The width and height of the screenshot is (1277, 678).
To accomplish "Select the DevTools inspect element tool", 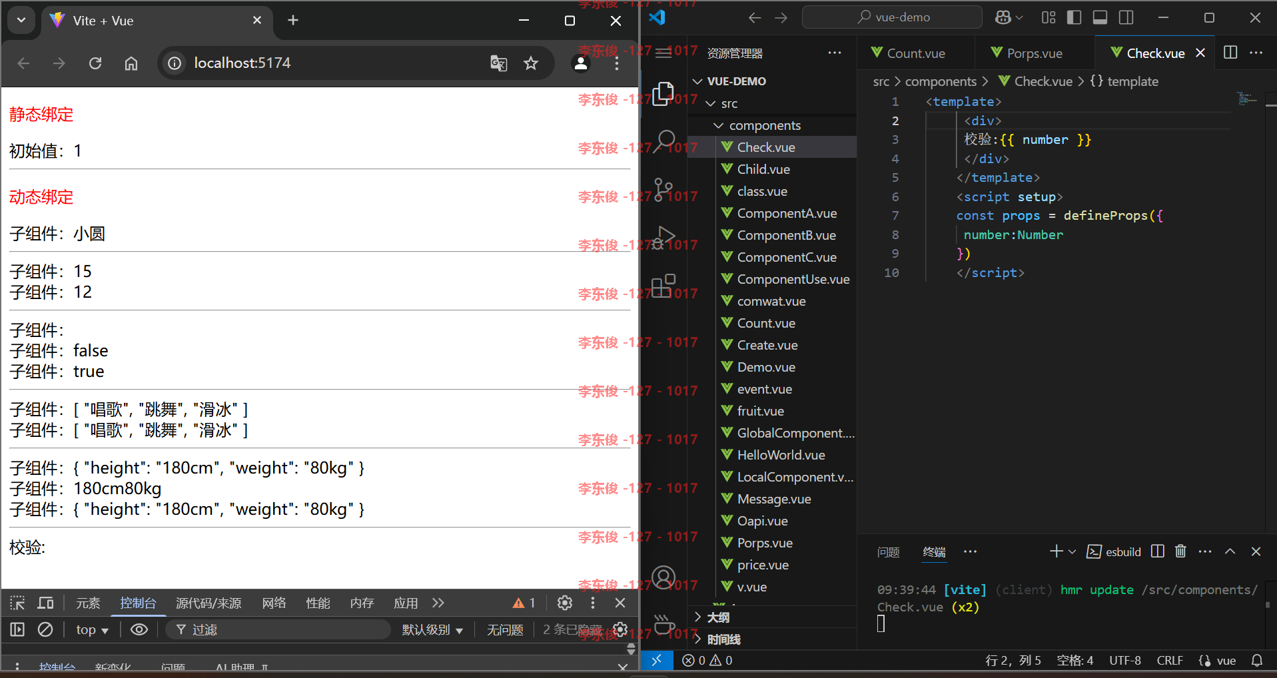I will 17,603.
